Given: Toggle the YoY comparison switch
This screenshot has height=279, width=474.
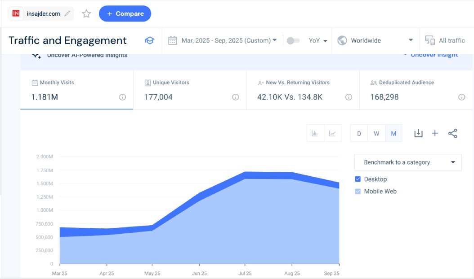Looking at the screenshot, I should coord(294,40).
